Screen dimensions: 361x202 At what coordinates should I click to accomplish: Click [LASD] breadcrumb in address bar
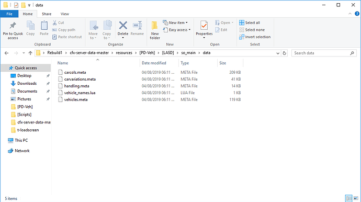[168, 53]
